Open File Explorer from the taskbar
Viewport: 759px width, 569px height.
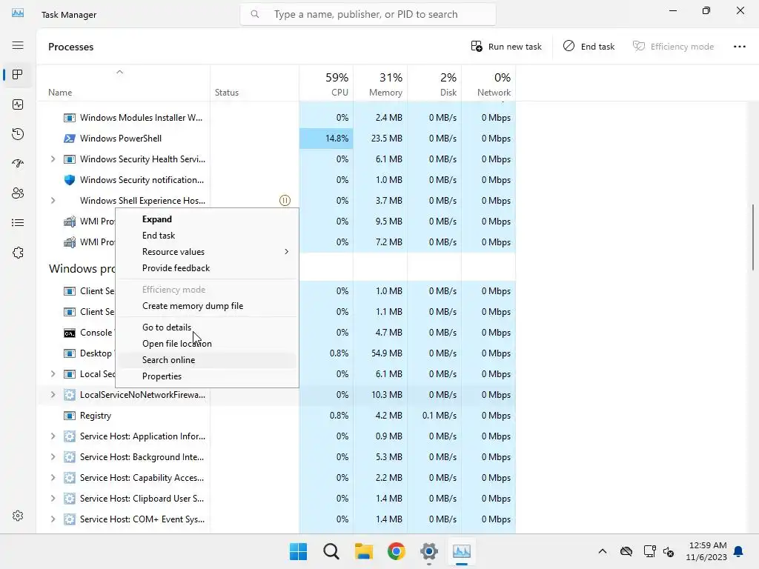point(363,551)
